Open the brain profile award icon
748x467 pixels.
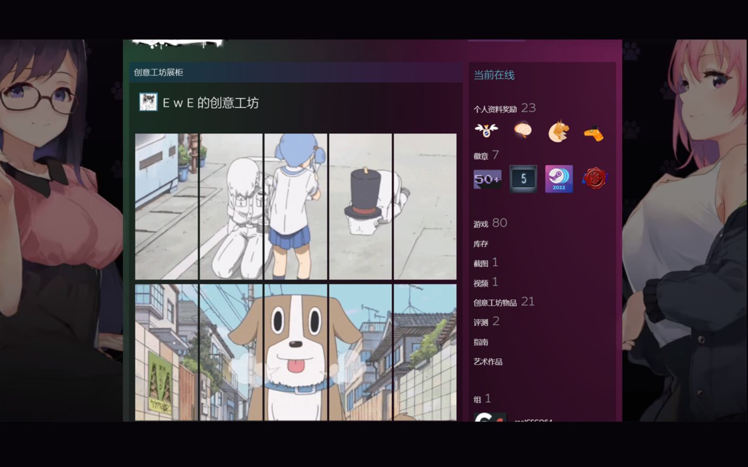pos(523,130)
